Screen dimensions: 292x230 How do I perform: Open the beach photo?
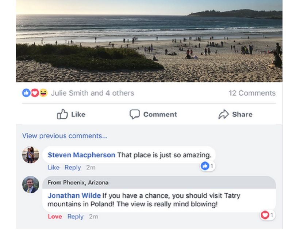click(x=149, y=41)
